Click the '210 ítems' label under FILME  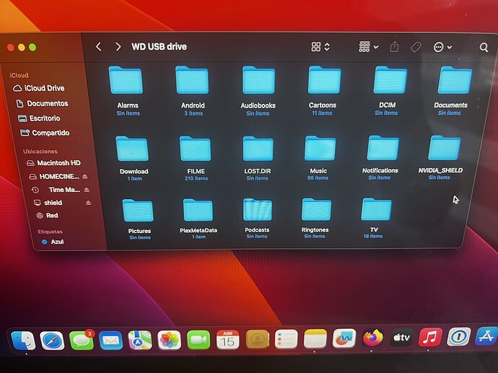point(196,178)
